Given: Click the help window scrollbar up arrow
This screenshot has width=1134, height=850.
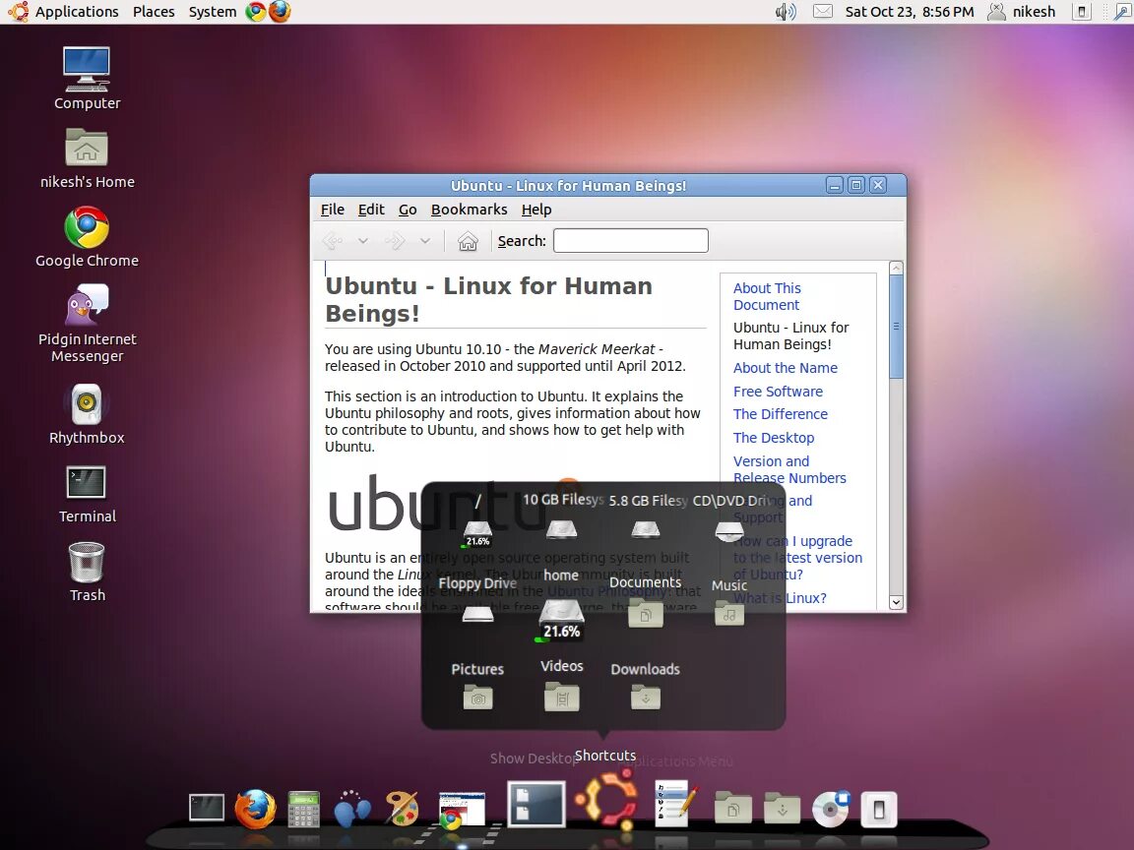Looking at the screenshot, I should pos(896,269).
